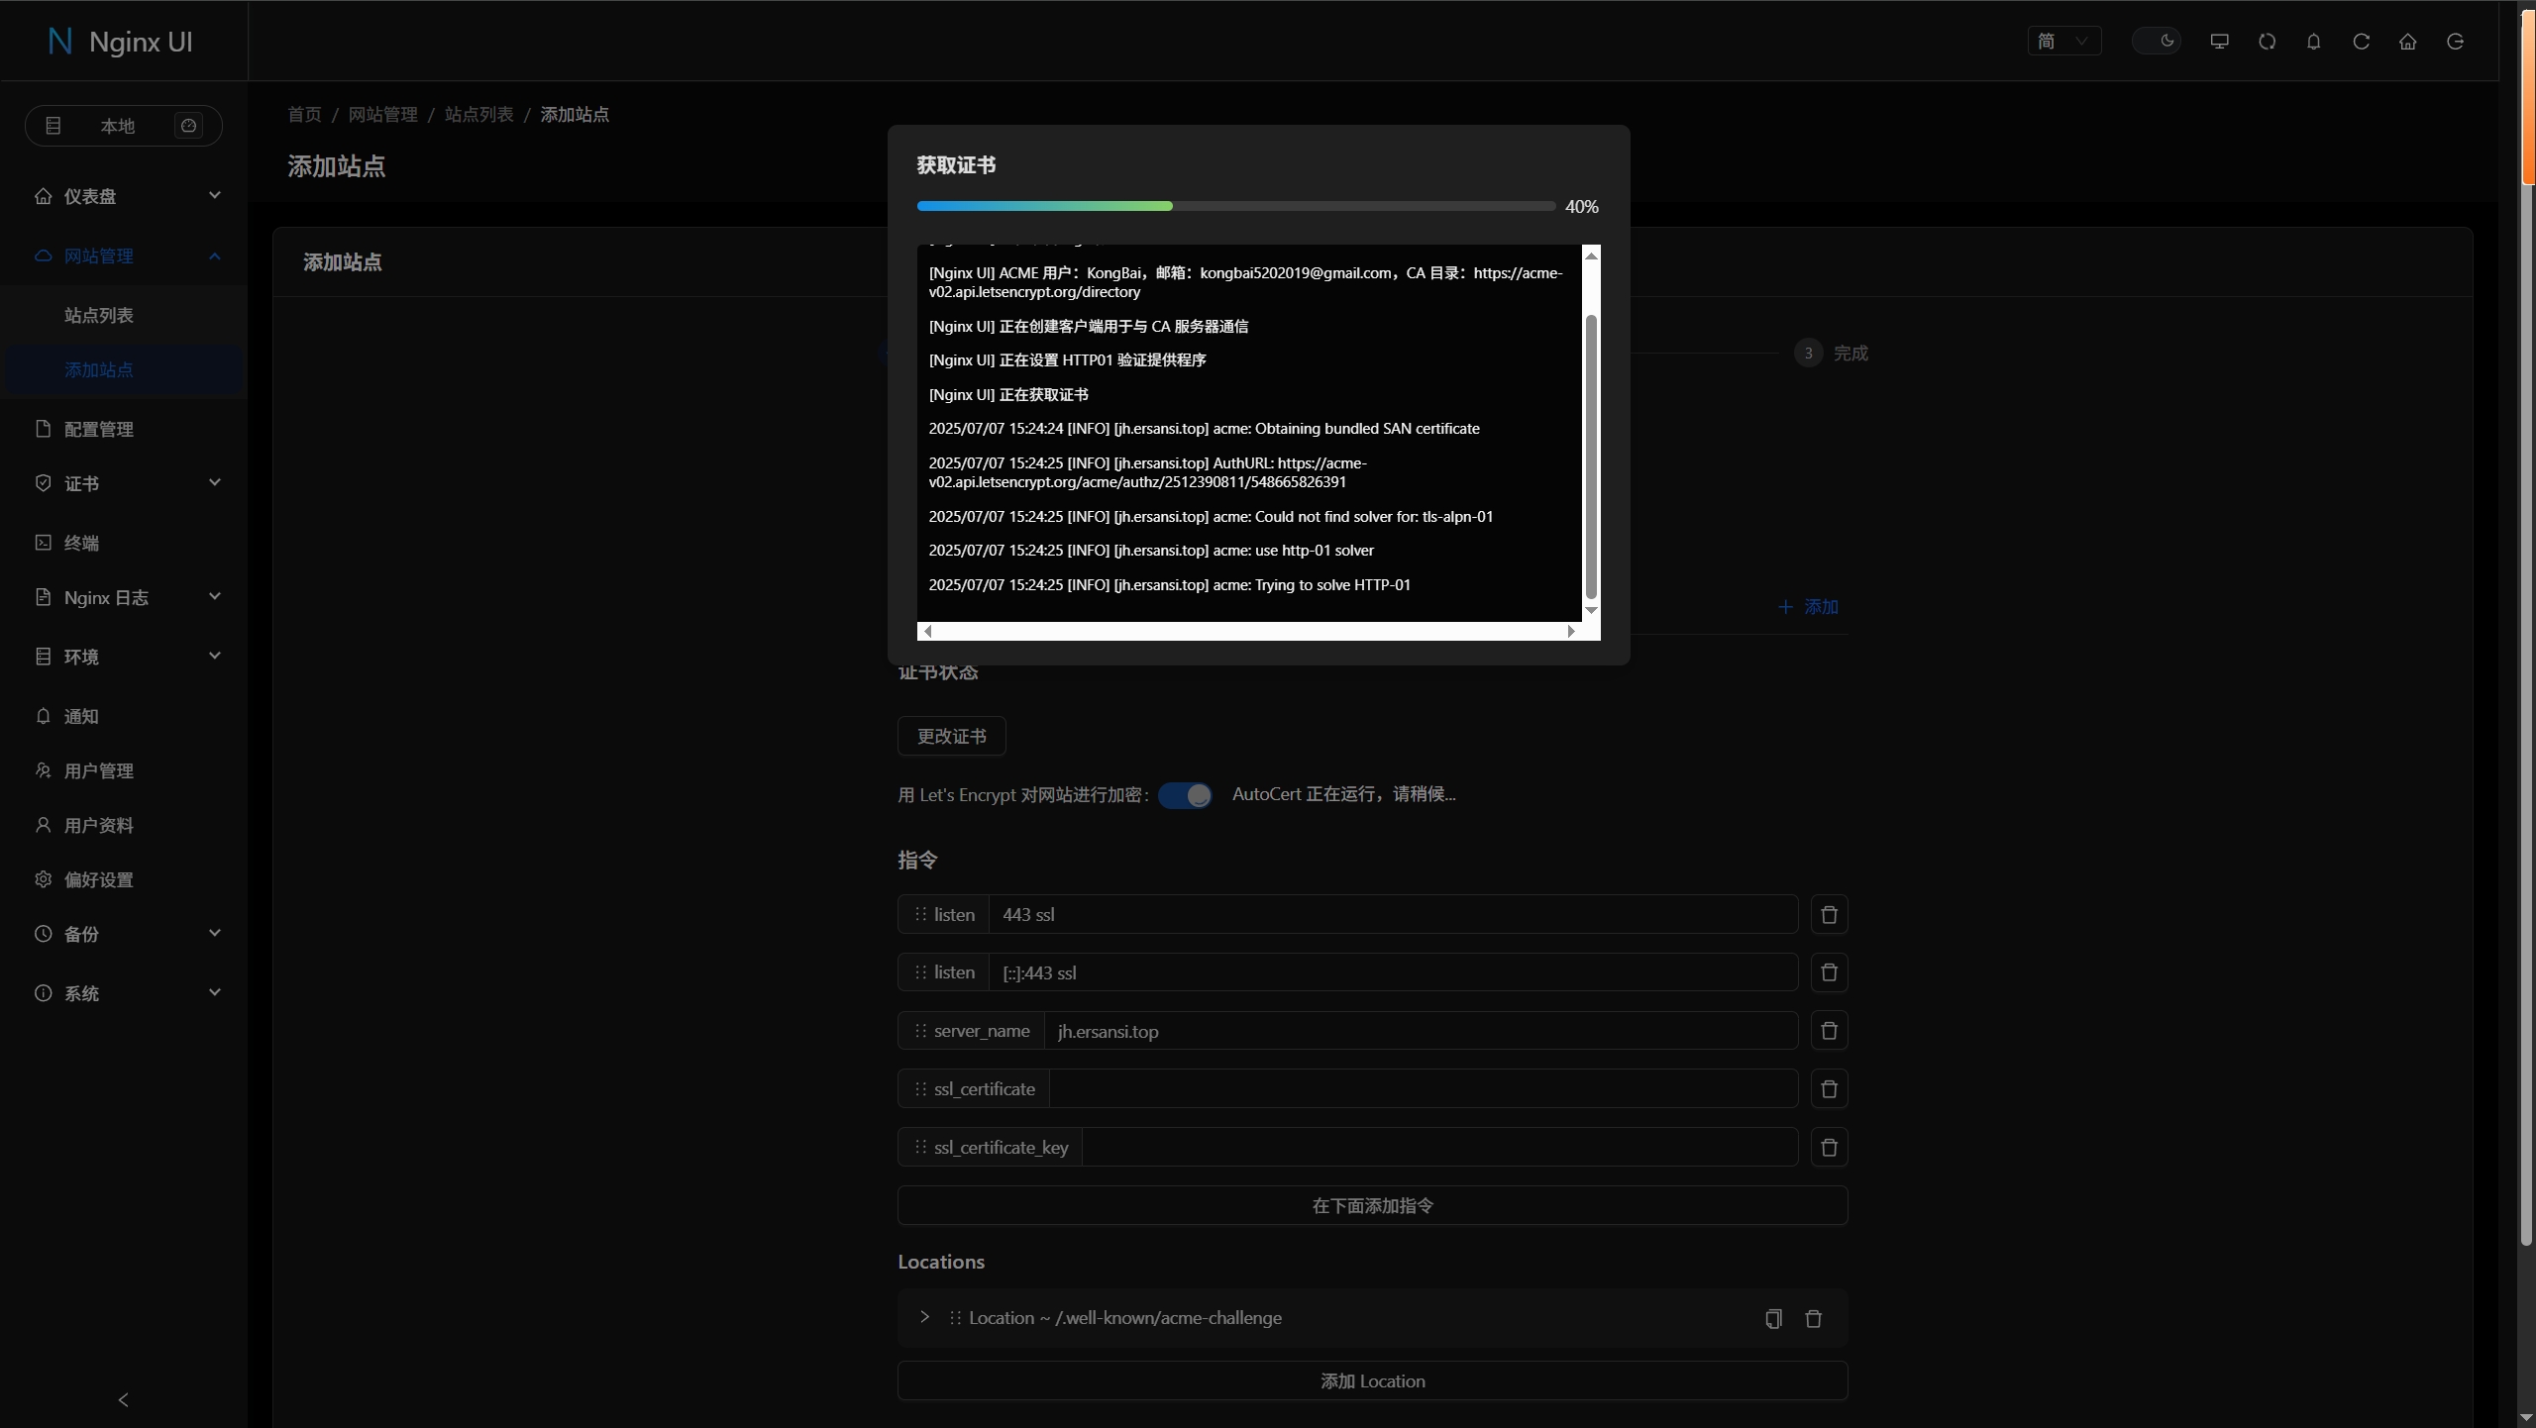2536x1428 pixels.
Task: Click the home icon in top bar
Action: point(2407,41)
